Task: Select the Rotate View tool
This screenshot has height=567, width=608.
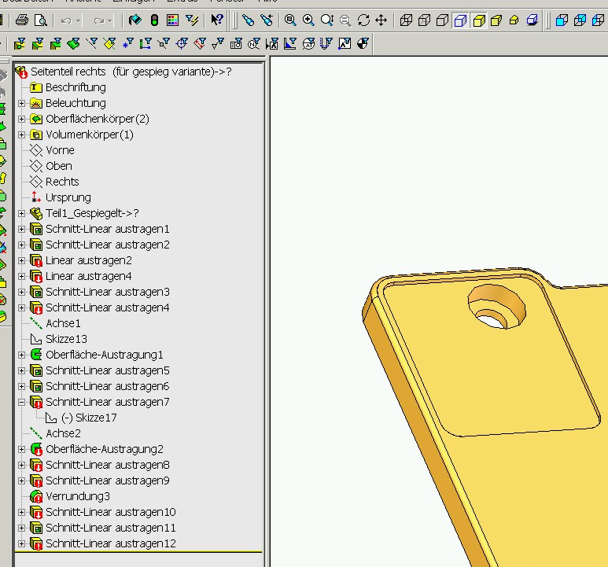Action: pos(363,20)
